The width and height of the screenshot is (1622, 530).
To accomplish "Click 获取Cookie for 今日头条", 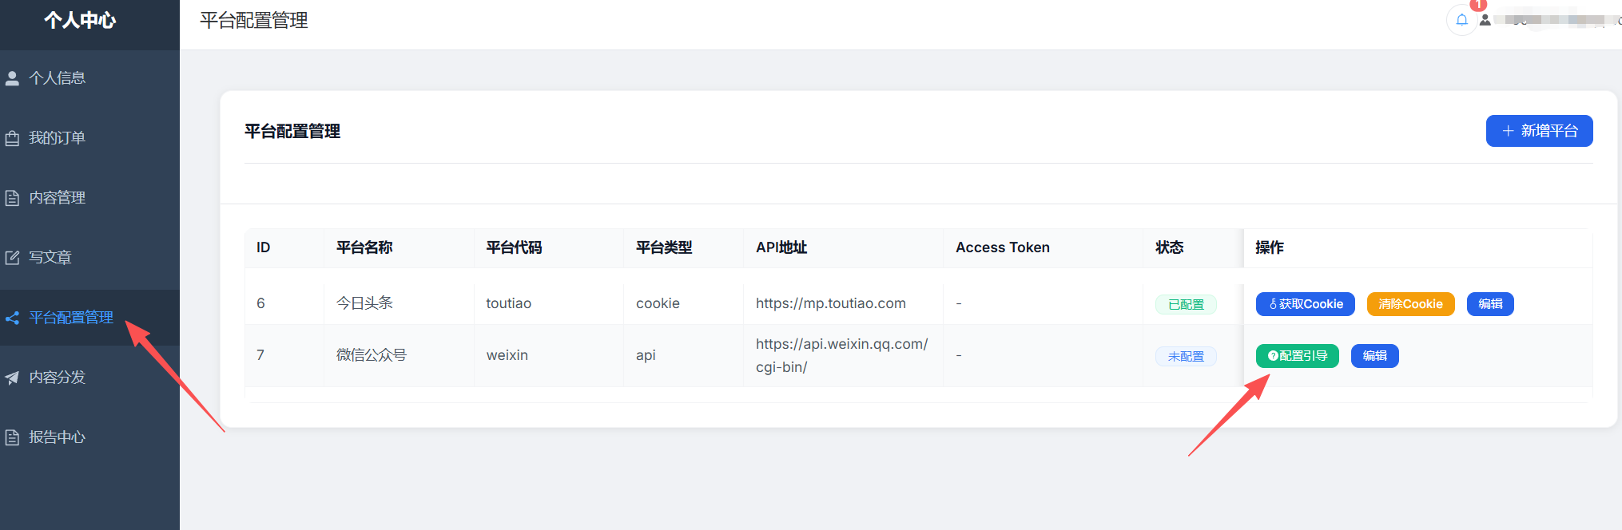I will (1306, 304).
